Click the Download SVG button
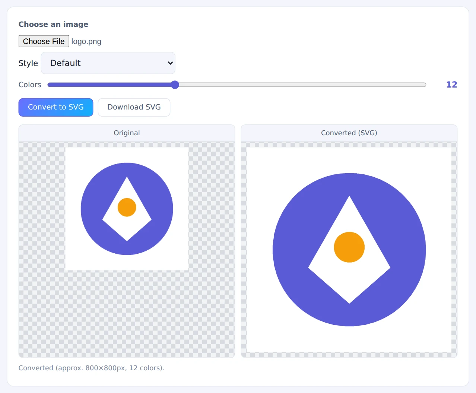The image size is (476, 393). (x=134, y=107)
